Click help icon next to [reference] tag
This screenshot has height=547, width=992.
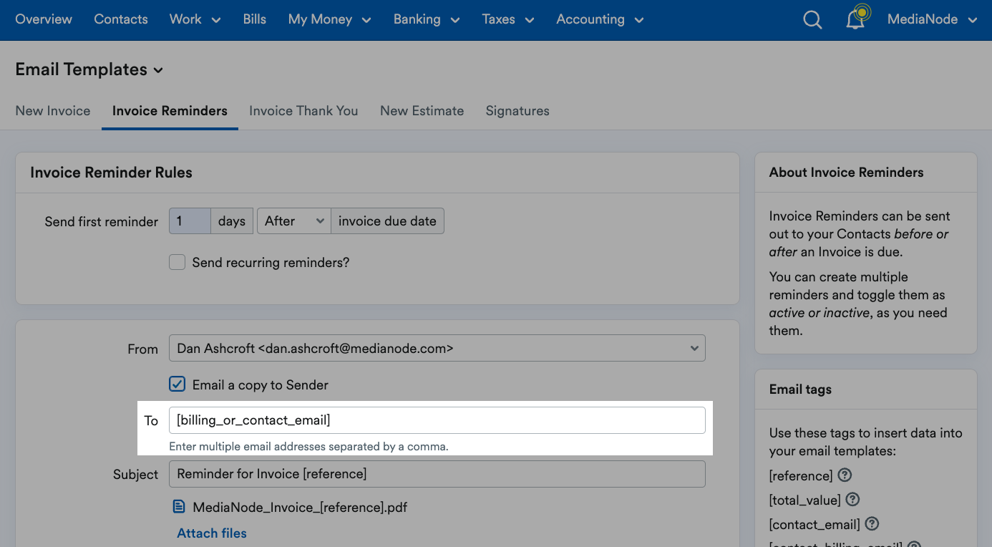click(845, 475)
